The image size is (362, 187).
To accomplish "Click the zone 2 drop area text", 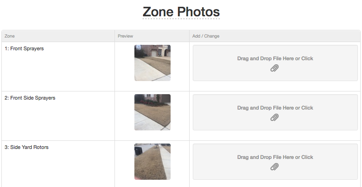I will click(275, 108).
